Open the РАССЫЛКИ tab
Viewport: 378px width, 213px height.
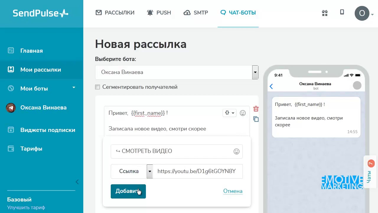coord(115,13)
